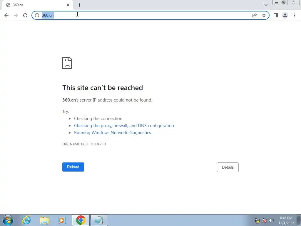
Task: Open the clock showing 6:48 PM
Action: (286, 220)
